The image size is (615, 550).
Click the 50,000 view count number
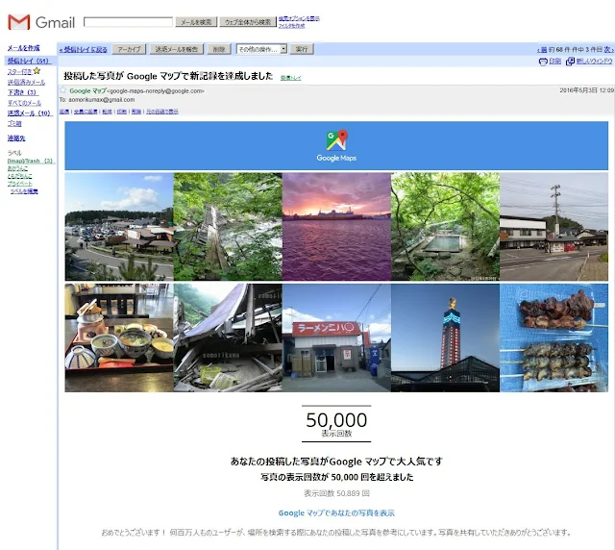pos(336,419)
